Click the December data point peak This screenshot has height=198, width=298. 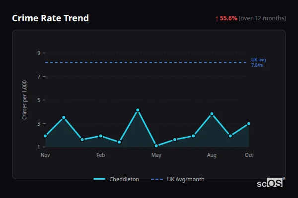[64, 117]
